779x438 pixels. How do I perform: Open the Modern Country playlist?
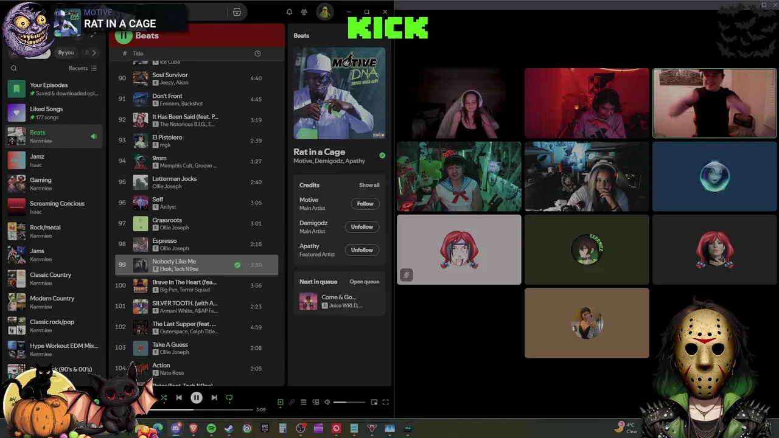tap(55, 302)
